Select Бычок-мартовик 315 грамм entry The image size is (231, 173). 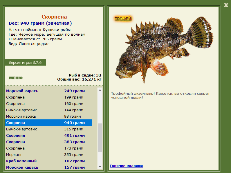click(x=48, y=129)
